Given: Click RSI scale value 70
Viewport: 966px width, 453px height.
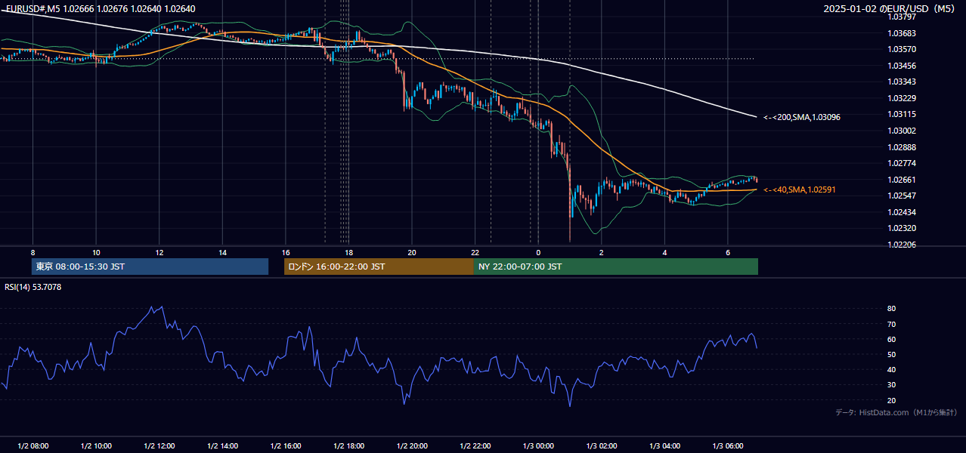Looking at the screenshot, I should [892, 324].
